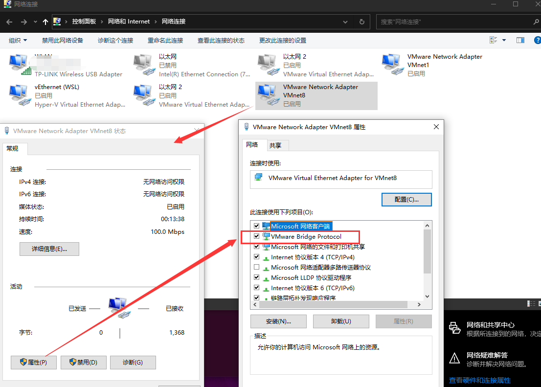541x387 pixels.
Task: Select the VMware Bridge Protocol list item
Action: coord(306,236)
